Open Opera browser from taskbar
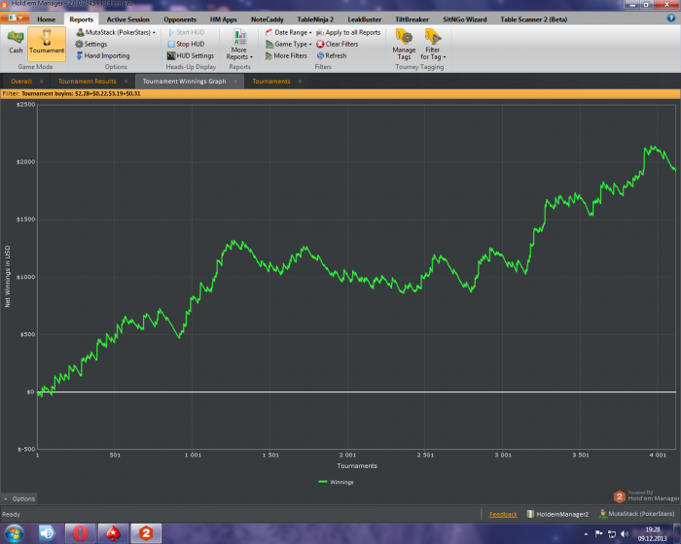Viewport: 681px width, 544px height. pyautogui.click(x=80, y=533)
